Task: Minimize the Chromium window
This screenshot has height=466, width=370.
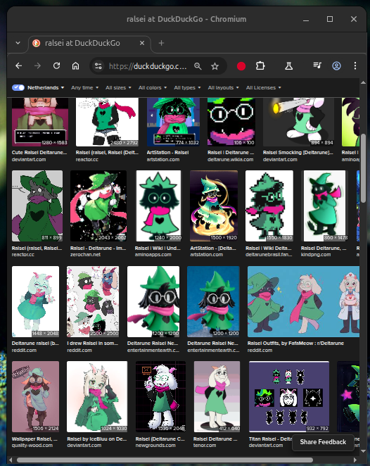Action: 306,20
